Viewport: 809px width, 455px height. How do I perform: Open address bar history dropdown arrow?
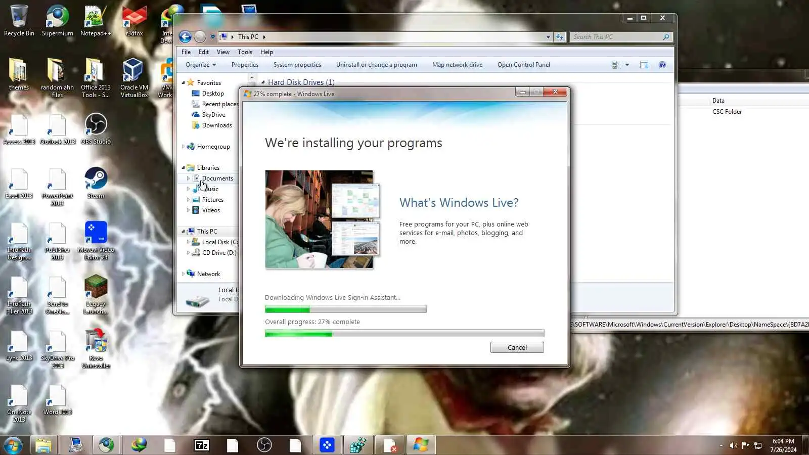pos(548,37)
